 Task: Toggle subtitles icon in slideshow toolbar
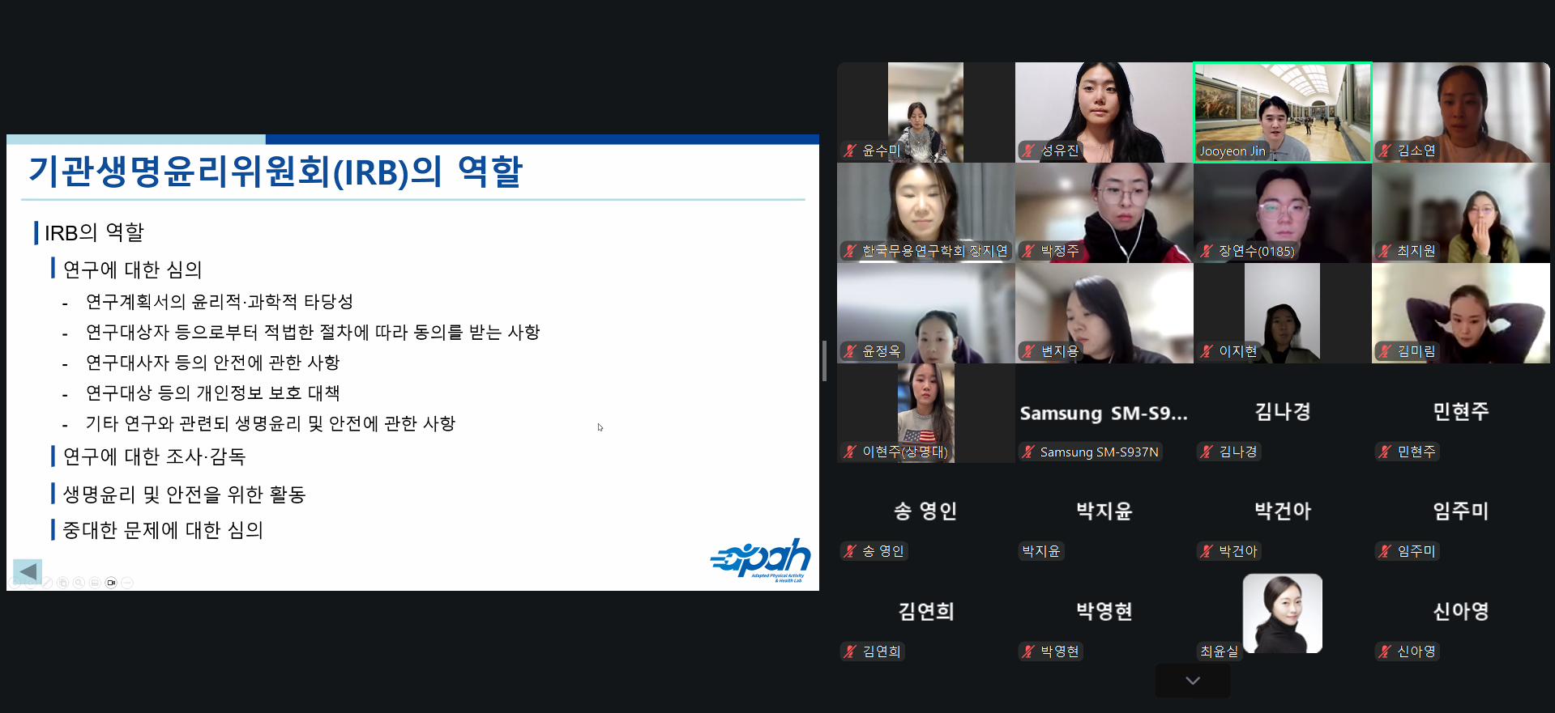(x=95, y=583)
